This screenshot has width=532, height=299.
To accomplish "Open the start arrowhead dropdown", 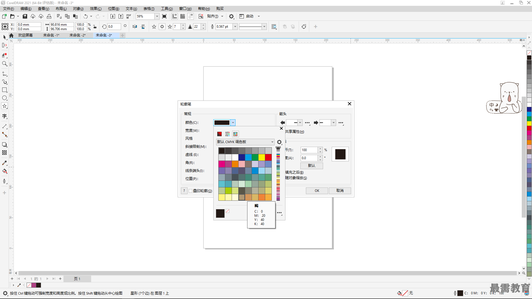I will click(300, 123).
